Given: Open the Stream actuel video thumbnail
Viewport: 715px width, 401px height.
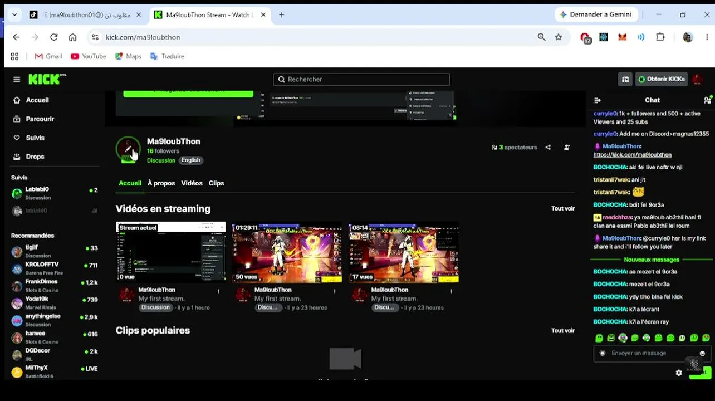Looking at the screenshot, I should click(x=171, y=252).
